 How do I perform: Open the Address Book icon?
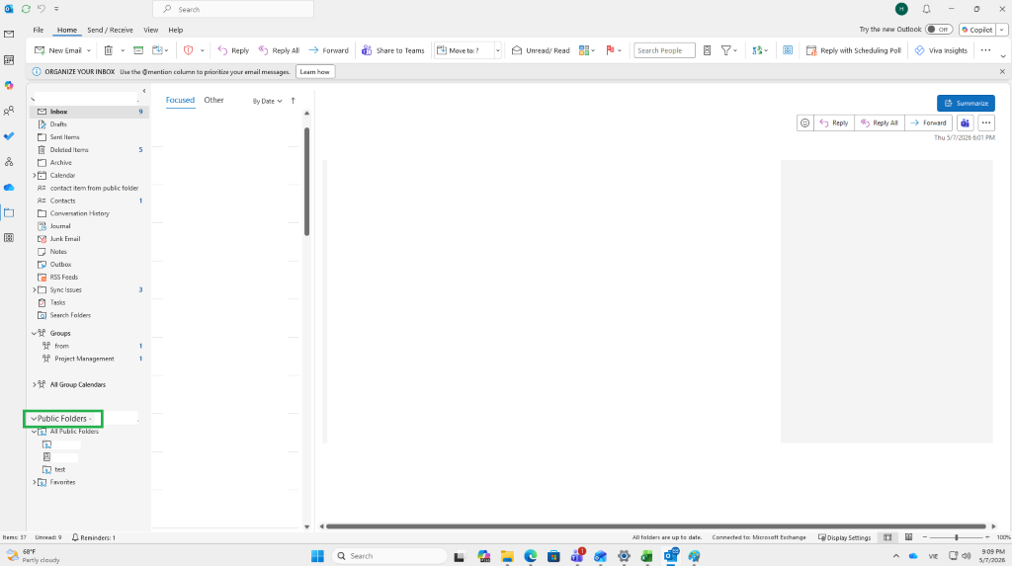pos(708,50)
